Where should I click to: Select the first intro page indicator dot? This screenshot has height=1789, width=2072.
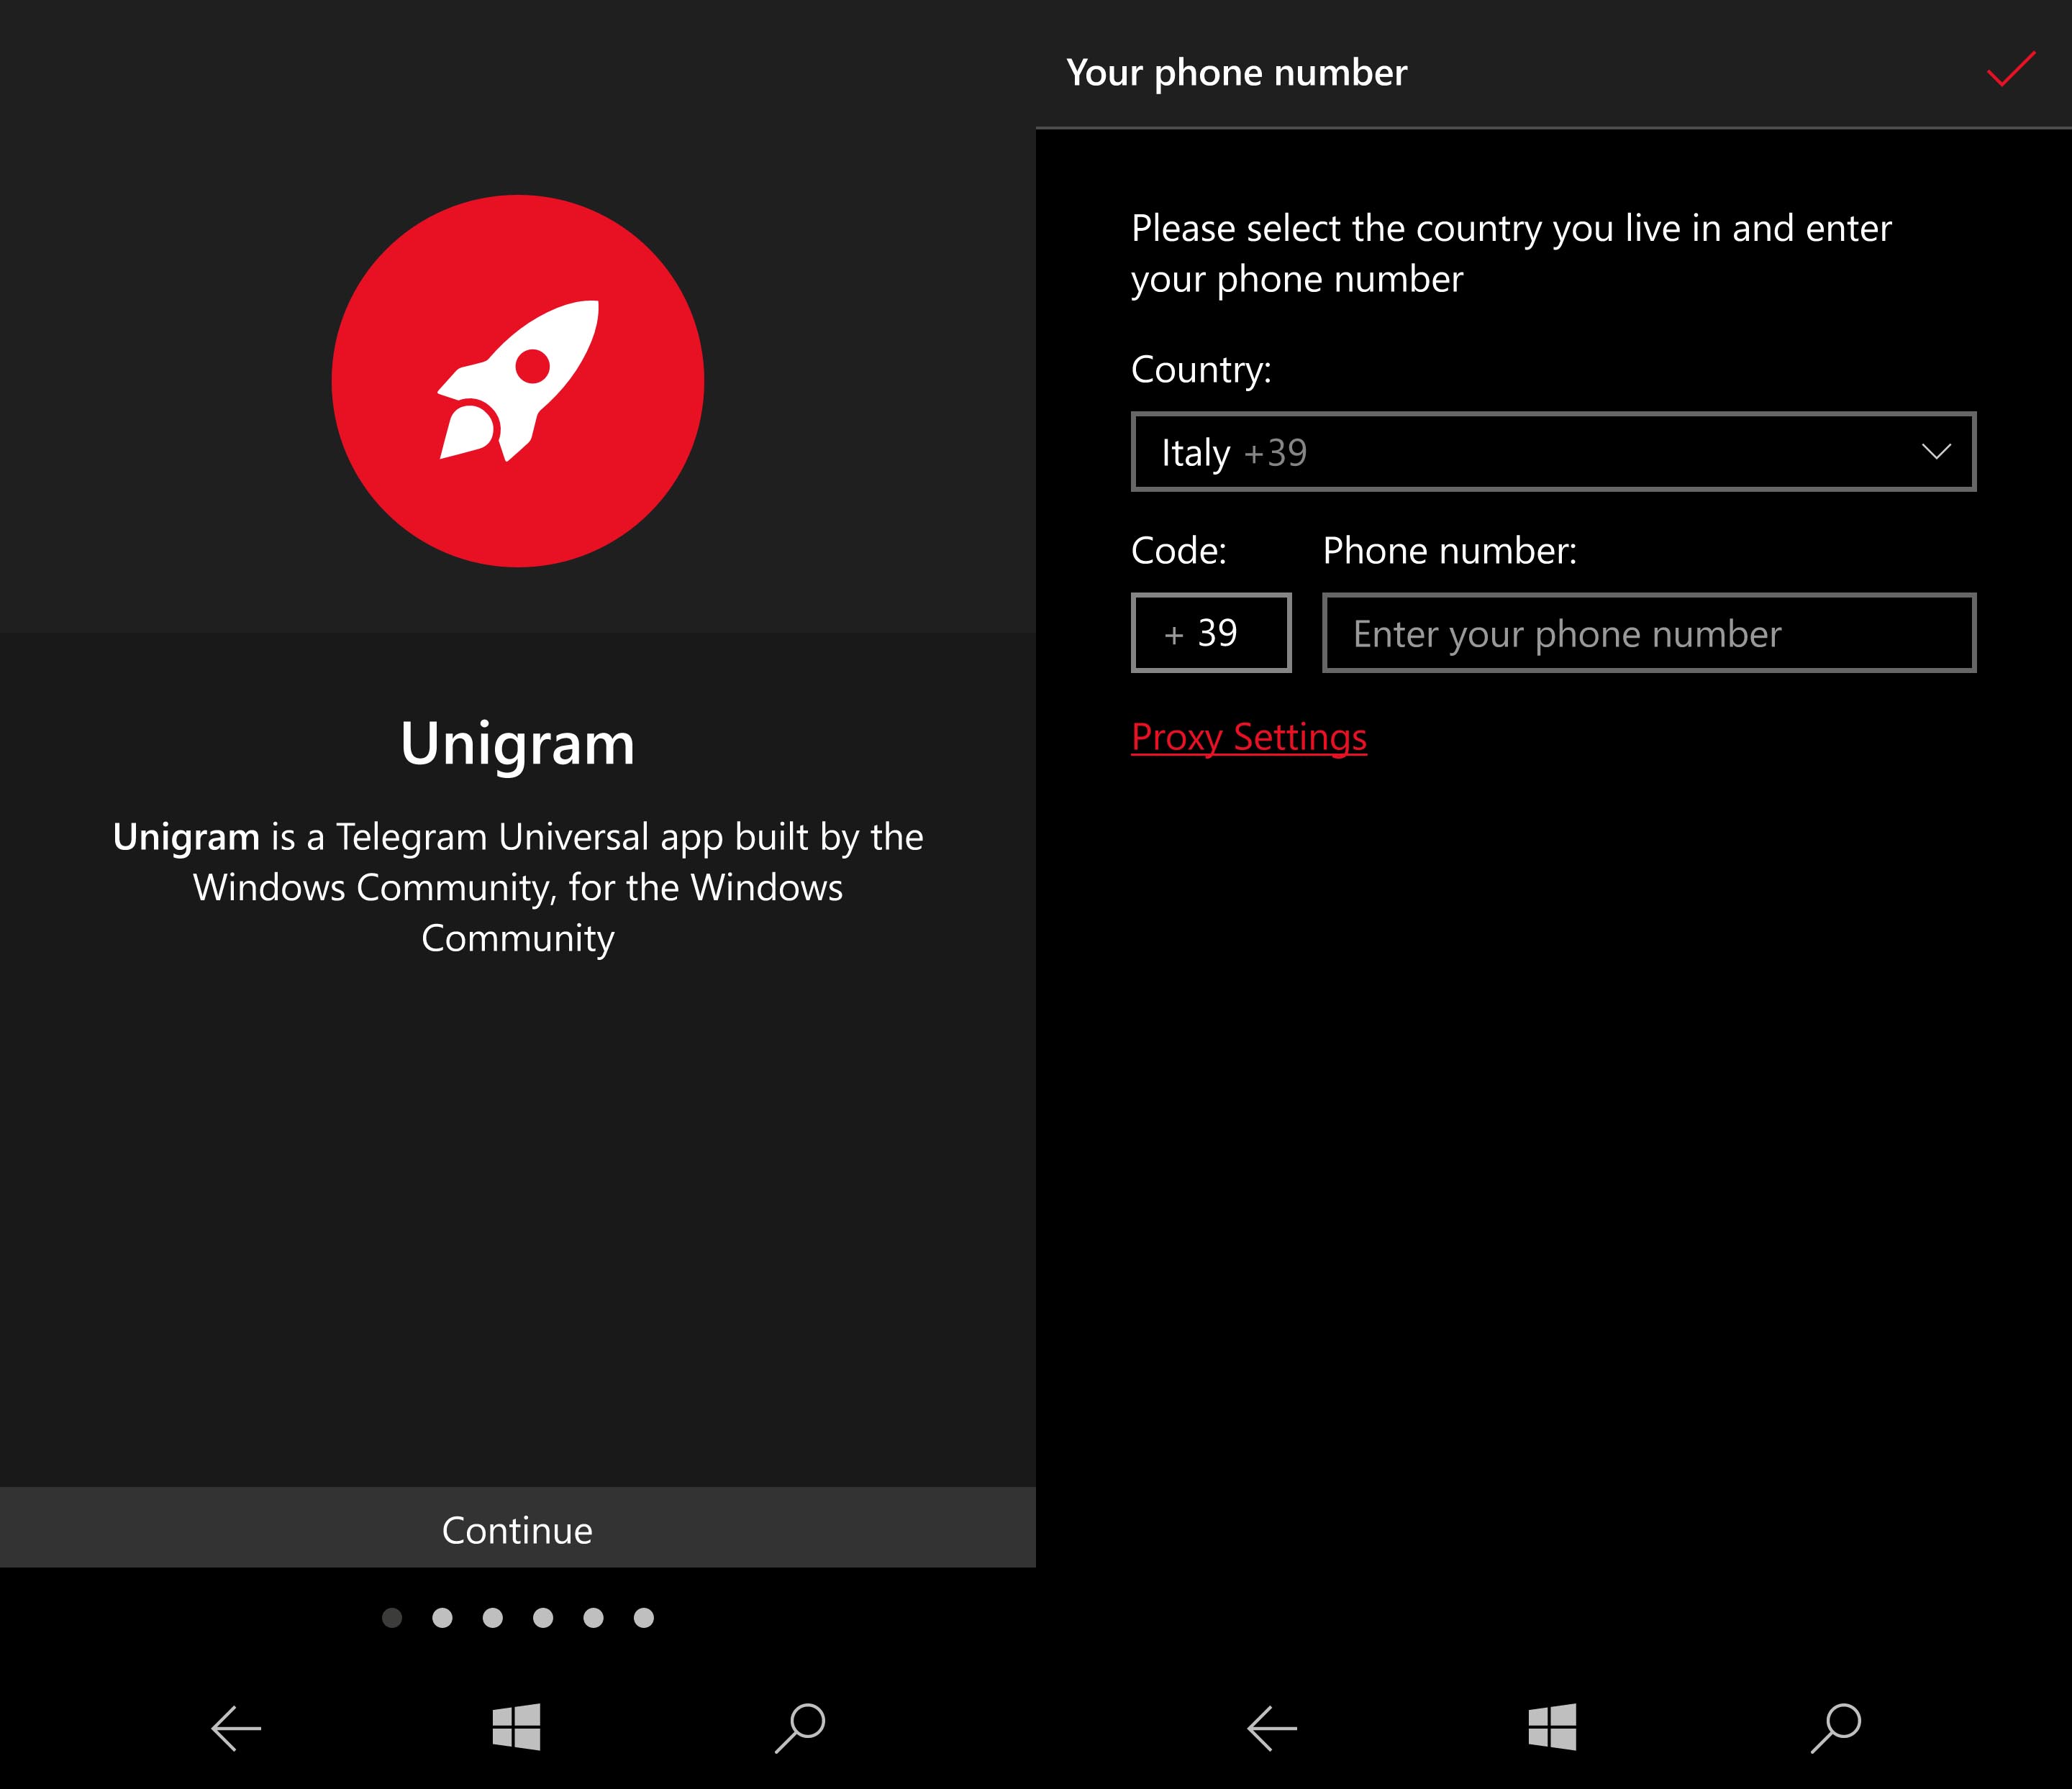pos(392,1618)
